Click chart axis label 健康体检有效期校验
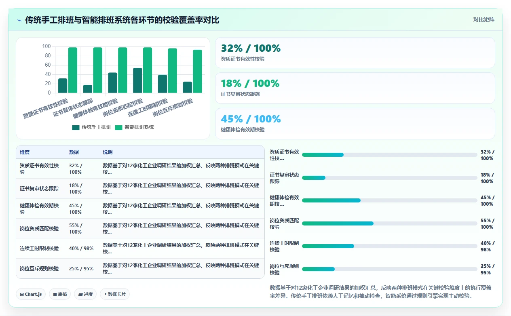 [95, 108]
